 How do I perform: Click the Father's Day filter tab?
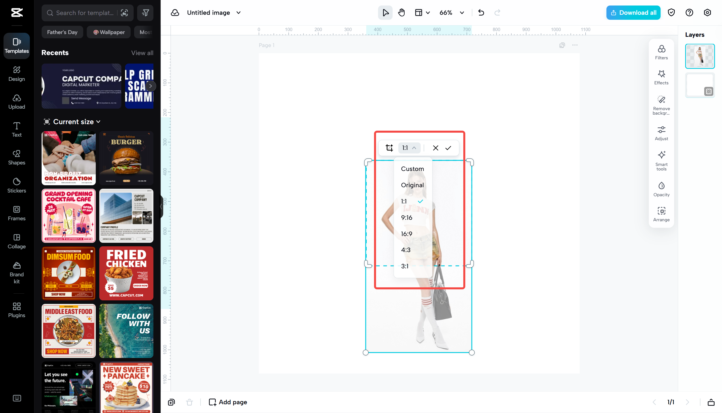click(x=62, y=32)
